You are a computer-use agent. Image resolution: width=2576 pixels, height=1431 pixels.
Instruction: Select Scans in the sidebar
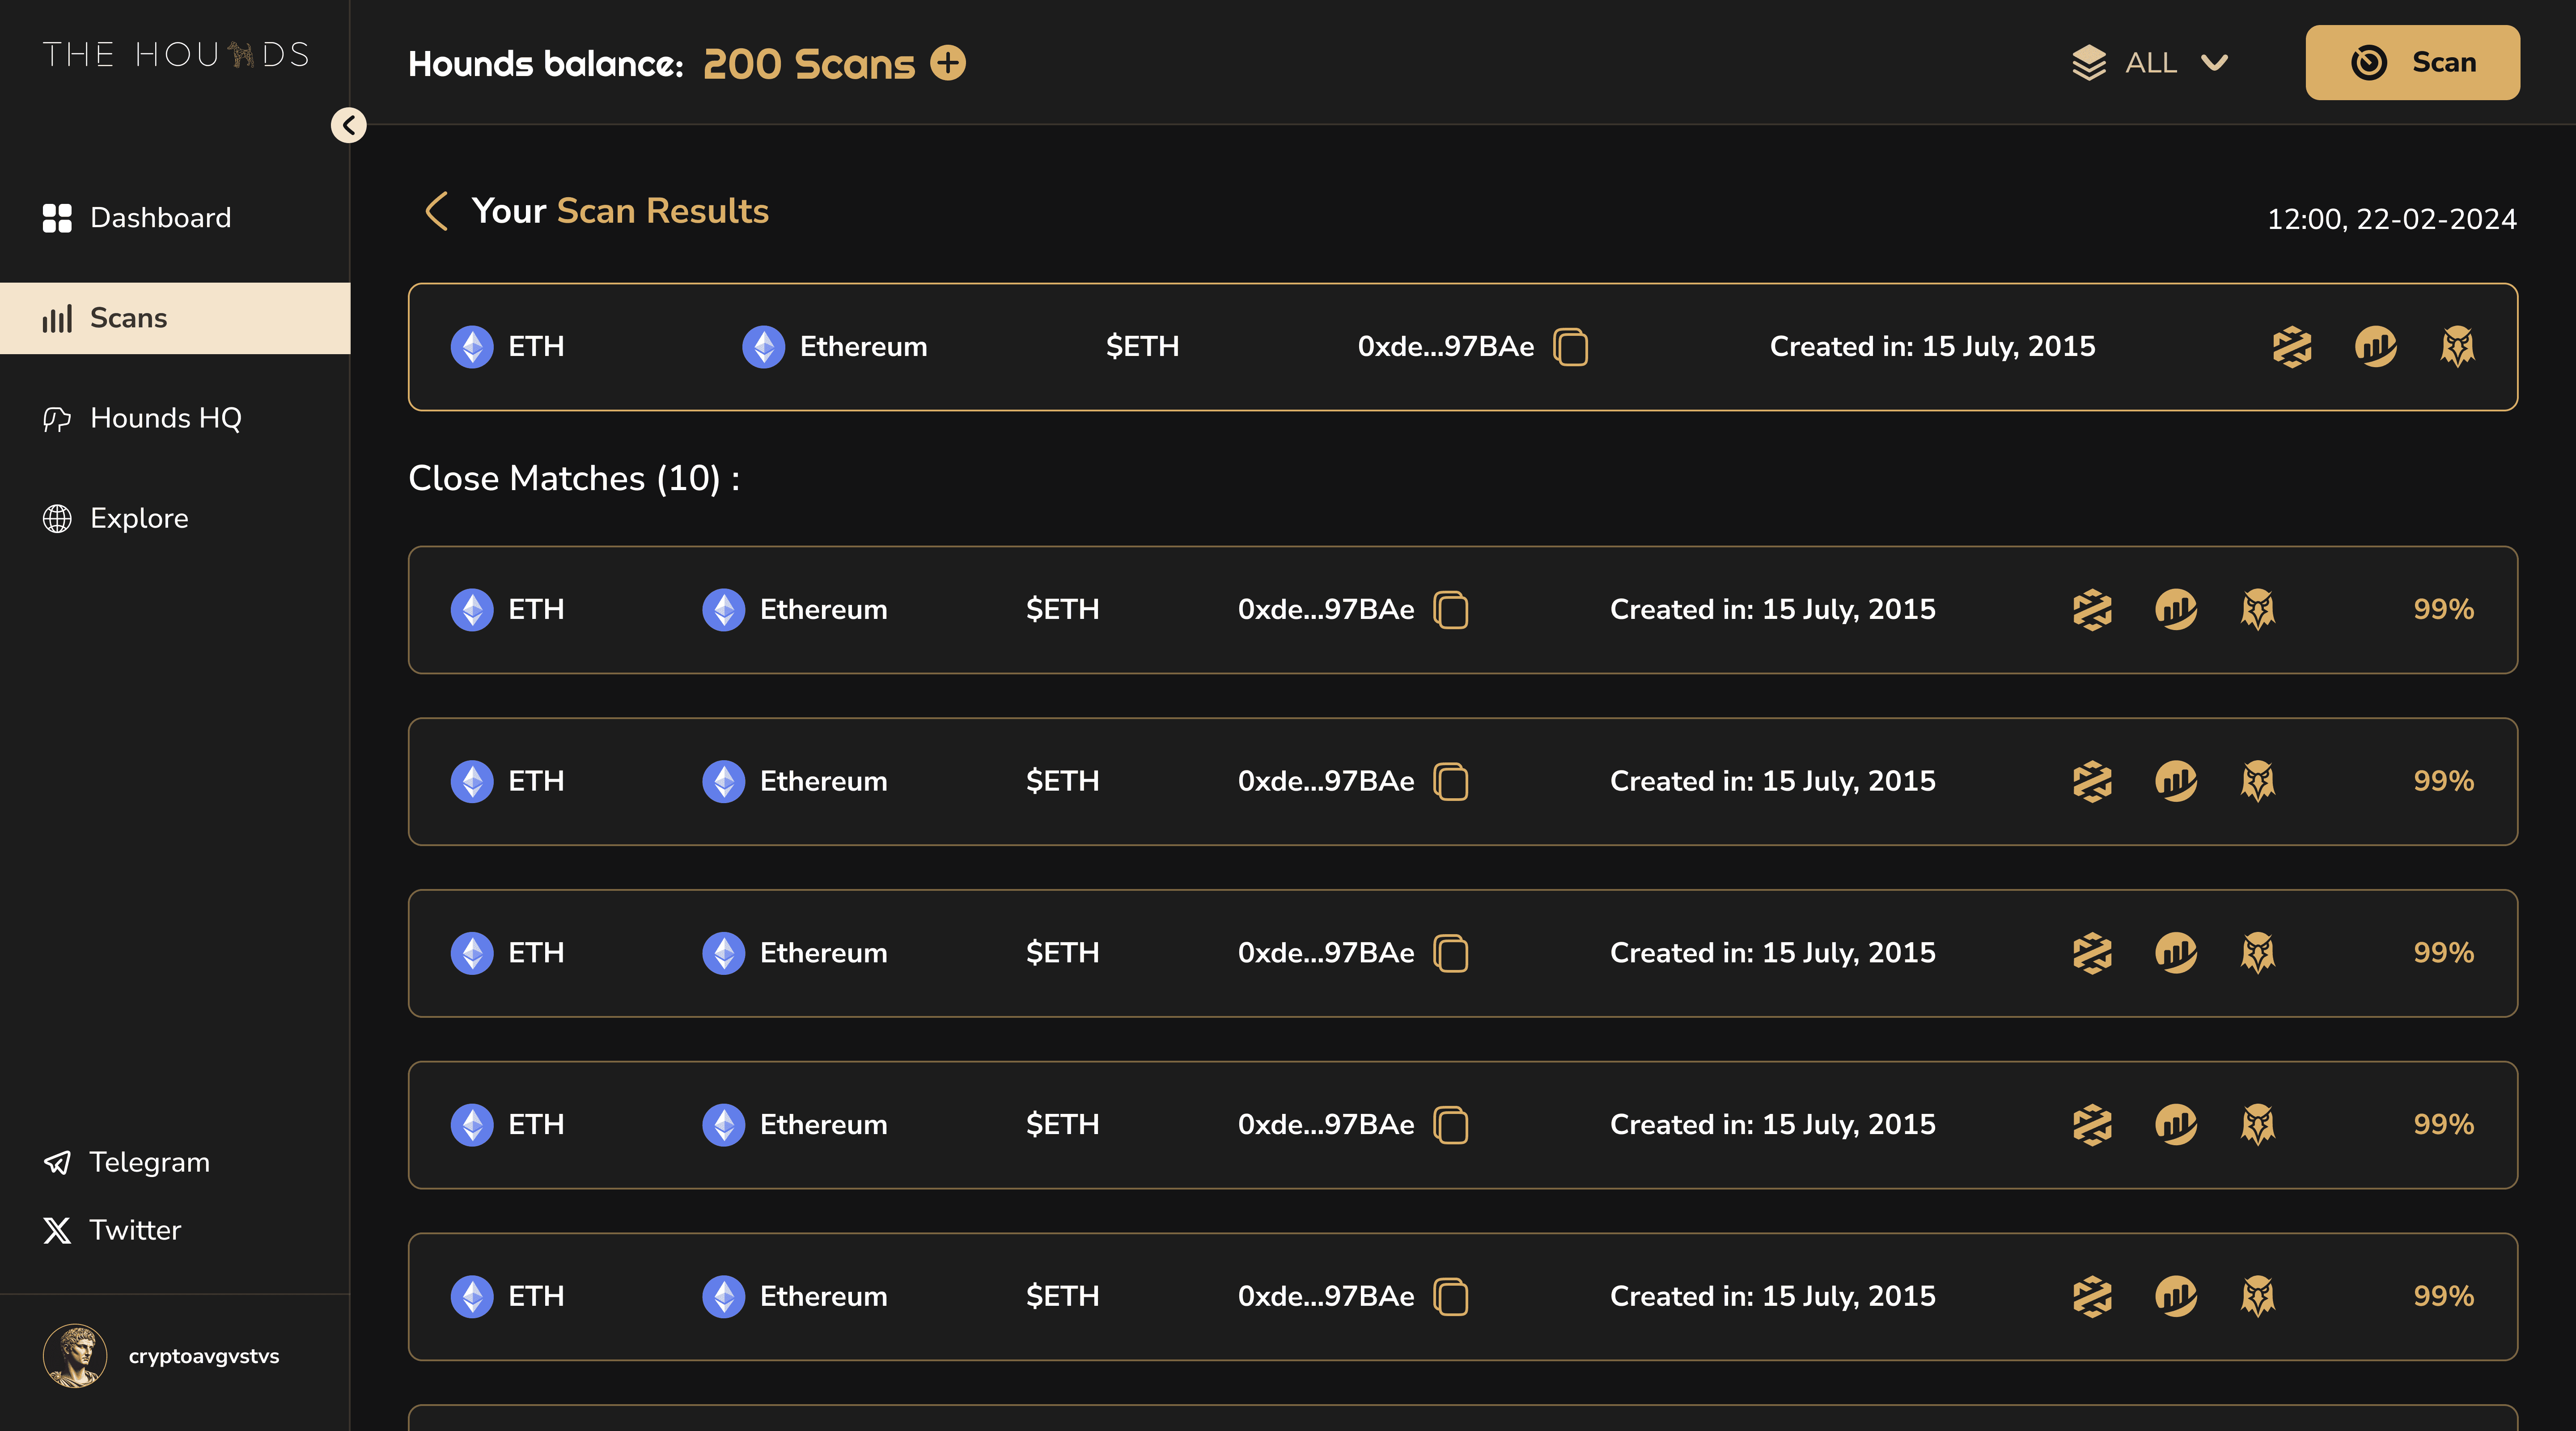(x=175, y=318)
